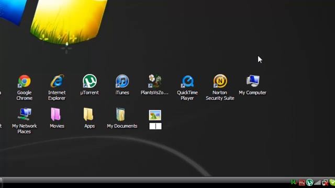Open the Google Chrome desktop shortcut

pos(25,81)
